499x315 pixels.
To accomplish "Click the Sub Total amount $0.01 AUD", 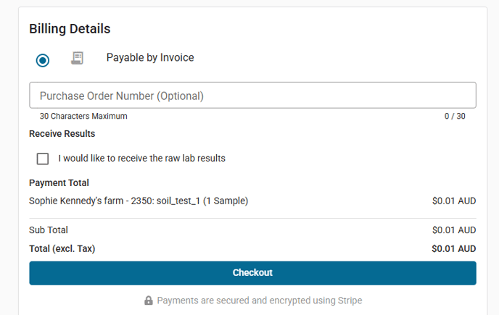I will (x=453, y=230).
